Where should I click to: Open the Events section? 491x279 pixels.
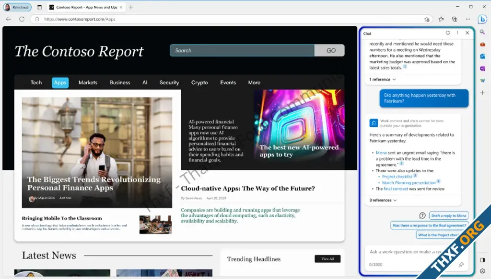(228, 82)
